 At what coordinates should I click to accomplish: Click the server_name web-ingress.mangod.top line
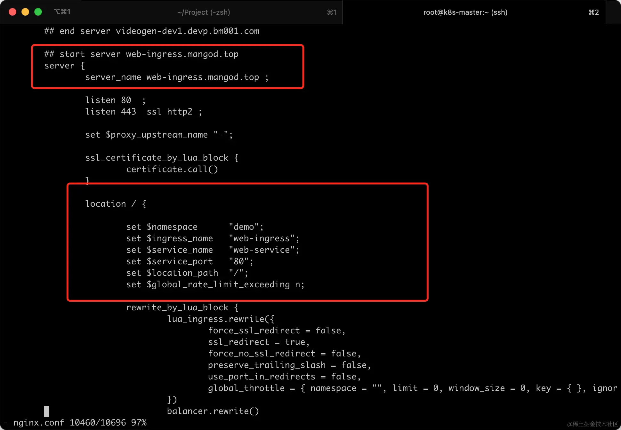tap(177, 77)
